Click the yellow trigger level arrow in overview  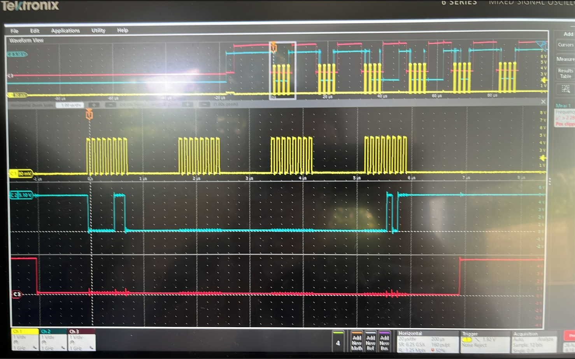click(544, 80)
